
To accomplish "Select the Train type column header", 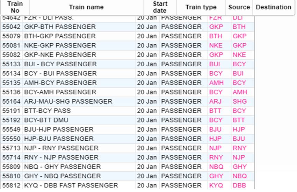I will click(201, 7).
